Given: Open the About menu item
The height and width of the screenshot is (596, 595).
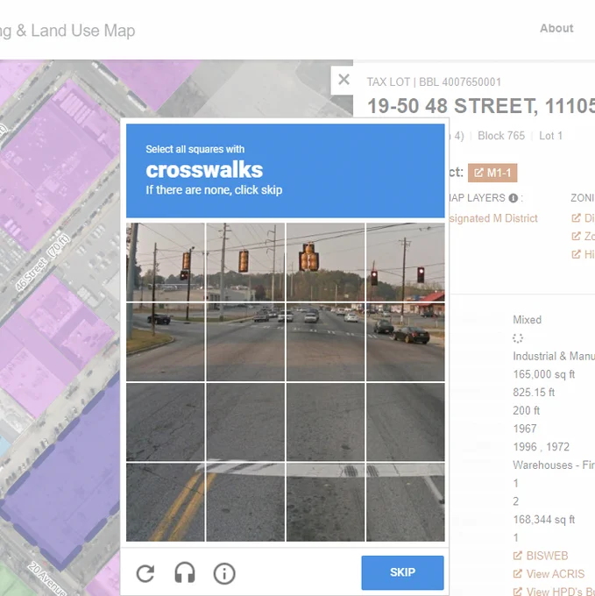Looking at the screenshot, I should [x=556, y=28].
